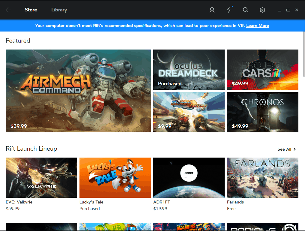Click See All for Rift Launch Lineup
The width and height of the screenshot is (305, 235).
tap(284, 149)
